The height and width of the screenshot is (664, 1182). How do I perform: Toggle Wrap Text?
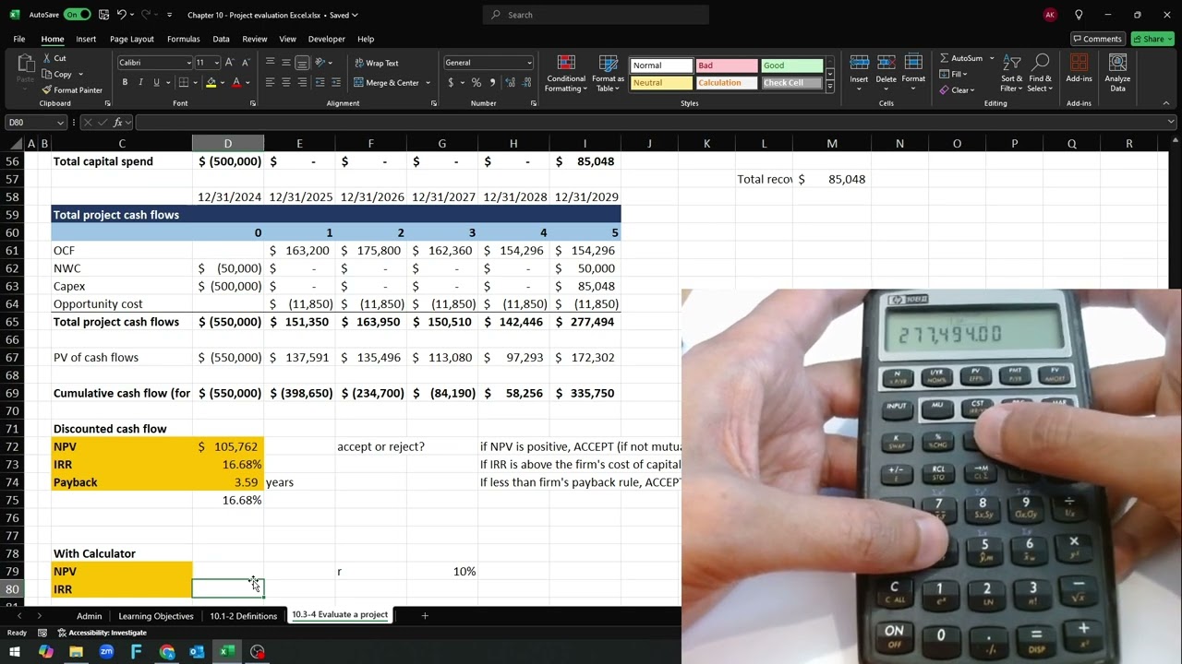(x=377, y=63)
